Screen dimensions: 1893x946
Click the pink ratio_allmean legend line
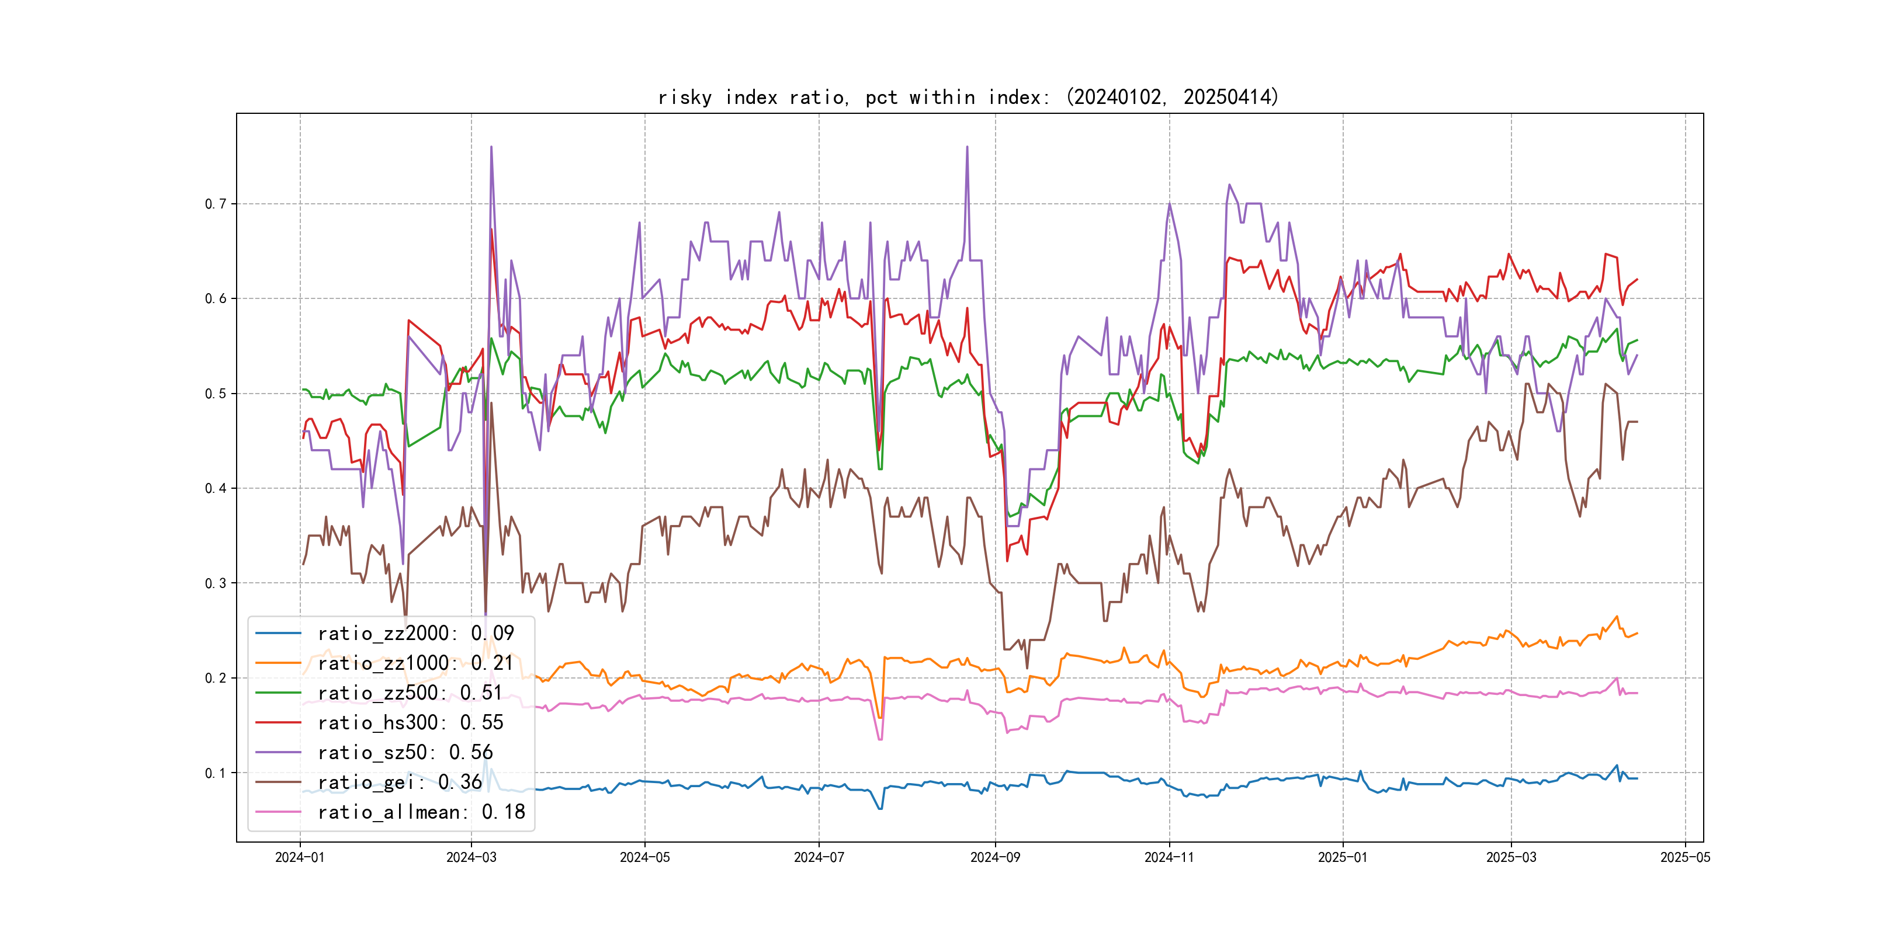[x=278, y=812]
